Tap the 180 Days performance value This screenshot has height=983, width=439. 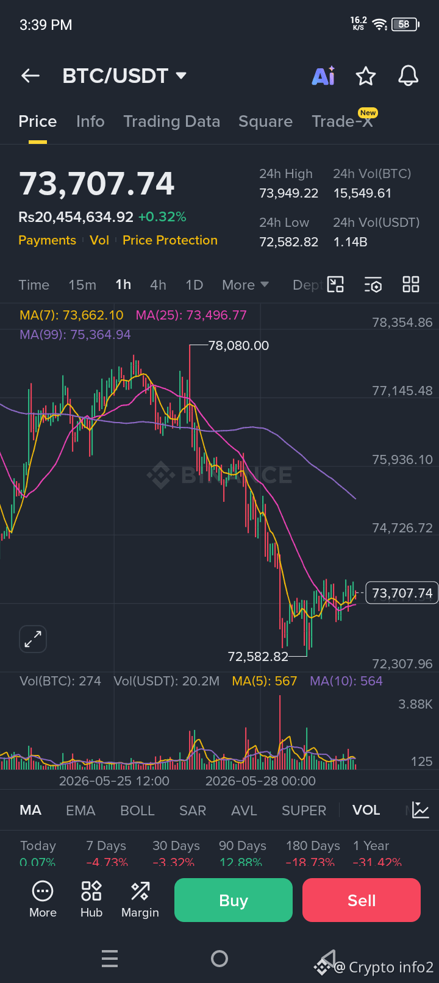[x=310, y=862]
